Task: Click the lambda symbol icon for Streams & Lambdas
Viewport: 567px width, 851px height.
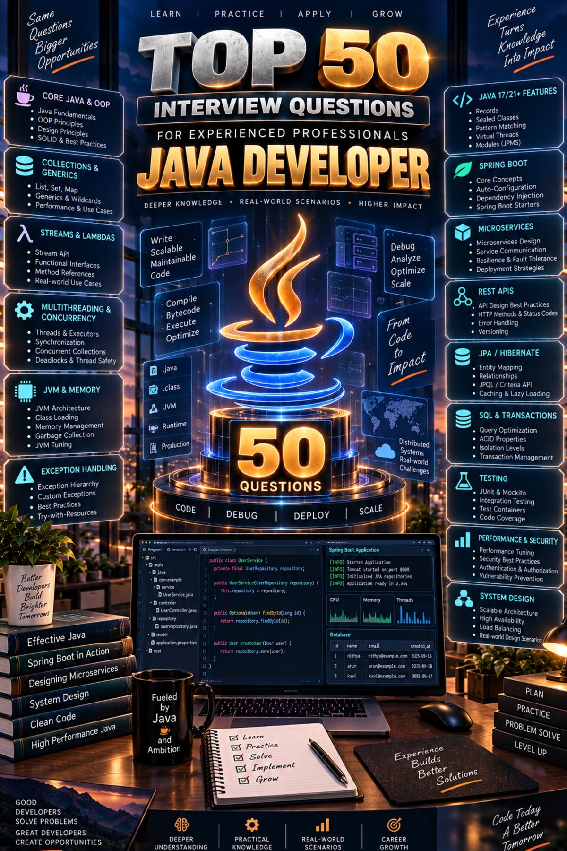Action: point(24,234)
